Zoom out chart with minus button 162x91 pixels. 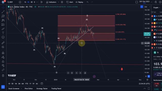68,73
